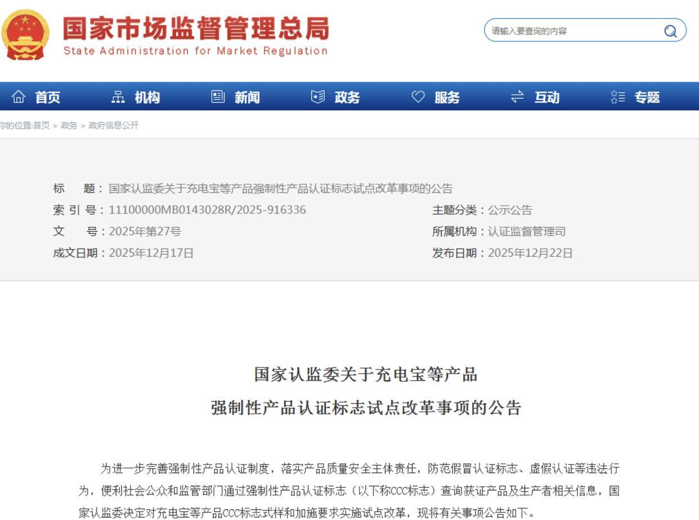Open the 新闻 navigation menu

247,97
